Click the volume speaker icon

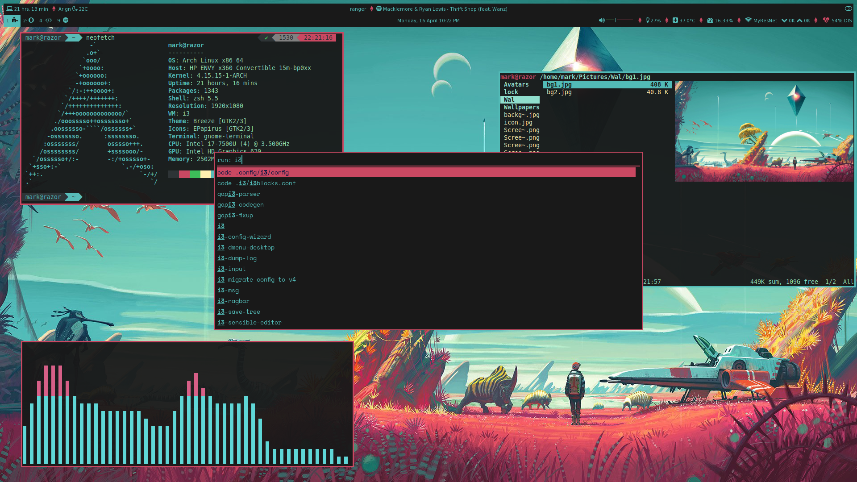point(601,21)
